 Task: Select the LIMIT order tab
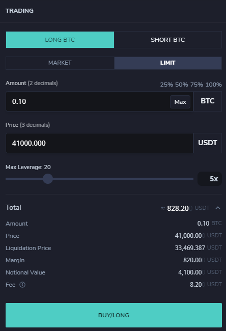coord(168,63)
